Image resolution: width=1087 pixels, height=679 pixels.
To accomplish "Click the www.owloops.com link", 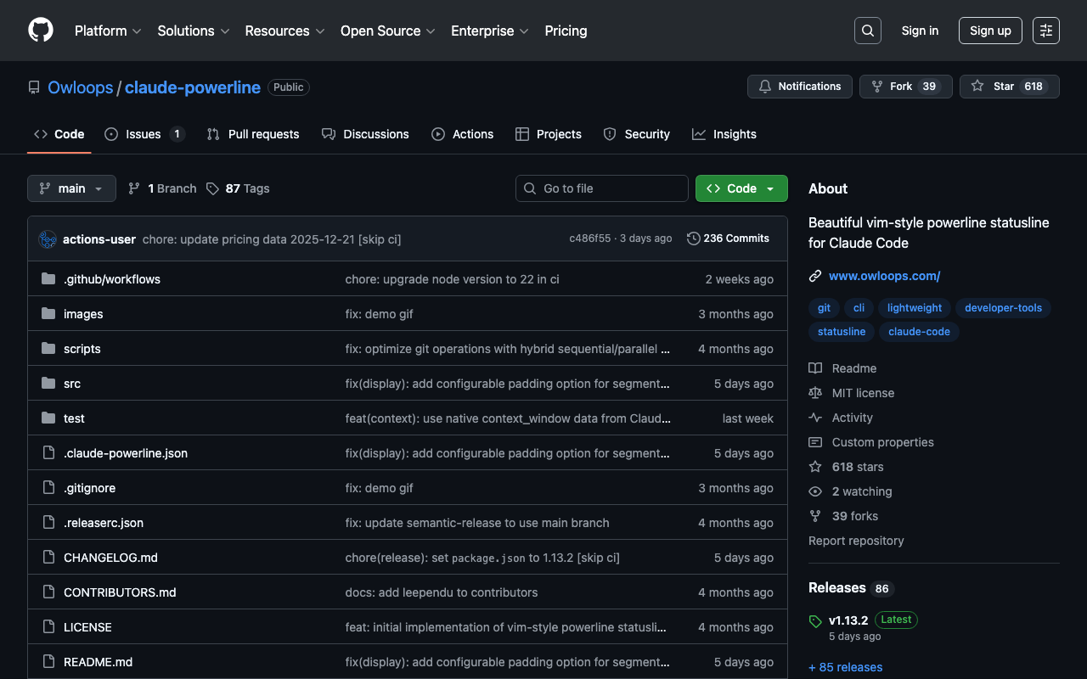I will (x=884, y=276).
